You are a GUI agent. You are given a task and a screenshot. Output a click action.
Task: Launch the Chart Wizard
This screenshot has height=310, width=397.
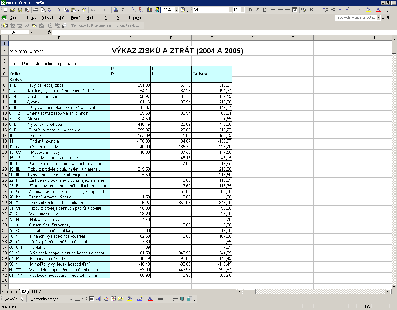click(150, 10)
